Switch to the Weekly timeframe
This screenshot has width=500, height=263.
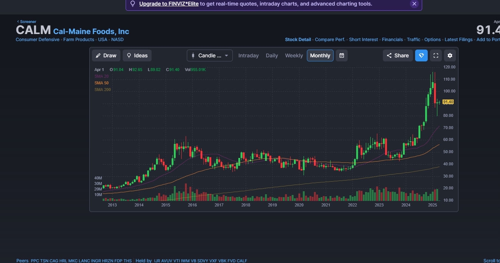[x=294, y=55]
